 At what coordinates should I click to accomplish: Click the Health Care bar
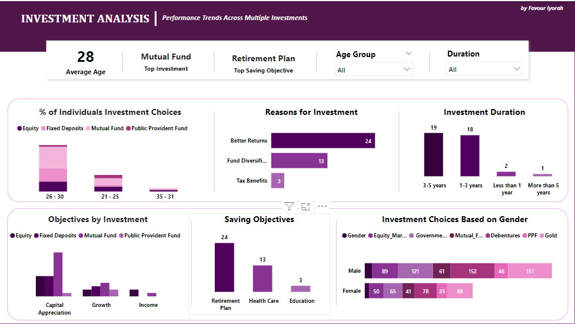262,278
